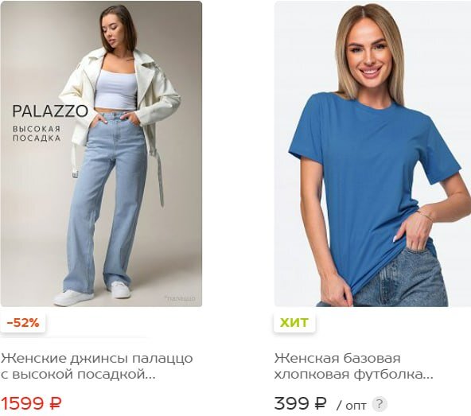Click the 399 ₽ price

(x=300, y=403)
